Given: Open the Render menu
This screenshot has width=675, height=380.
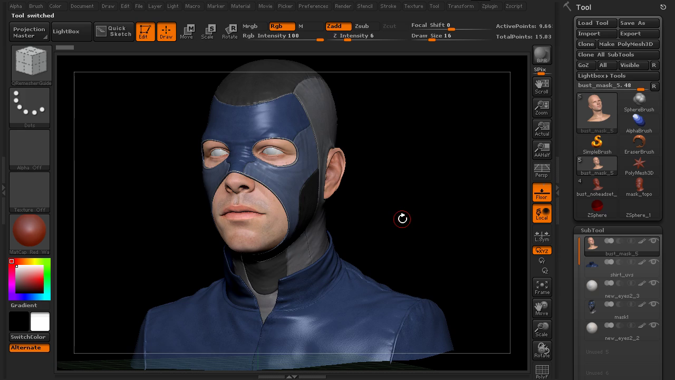Looking at the screenshot, I should pyautogui.click(x=343, y=6).
